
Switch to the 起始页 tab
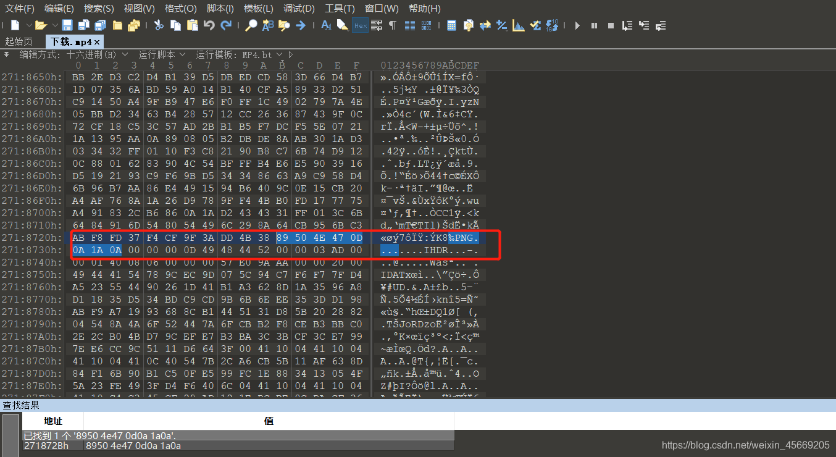(19, 41)
